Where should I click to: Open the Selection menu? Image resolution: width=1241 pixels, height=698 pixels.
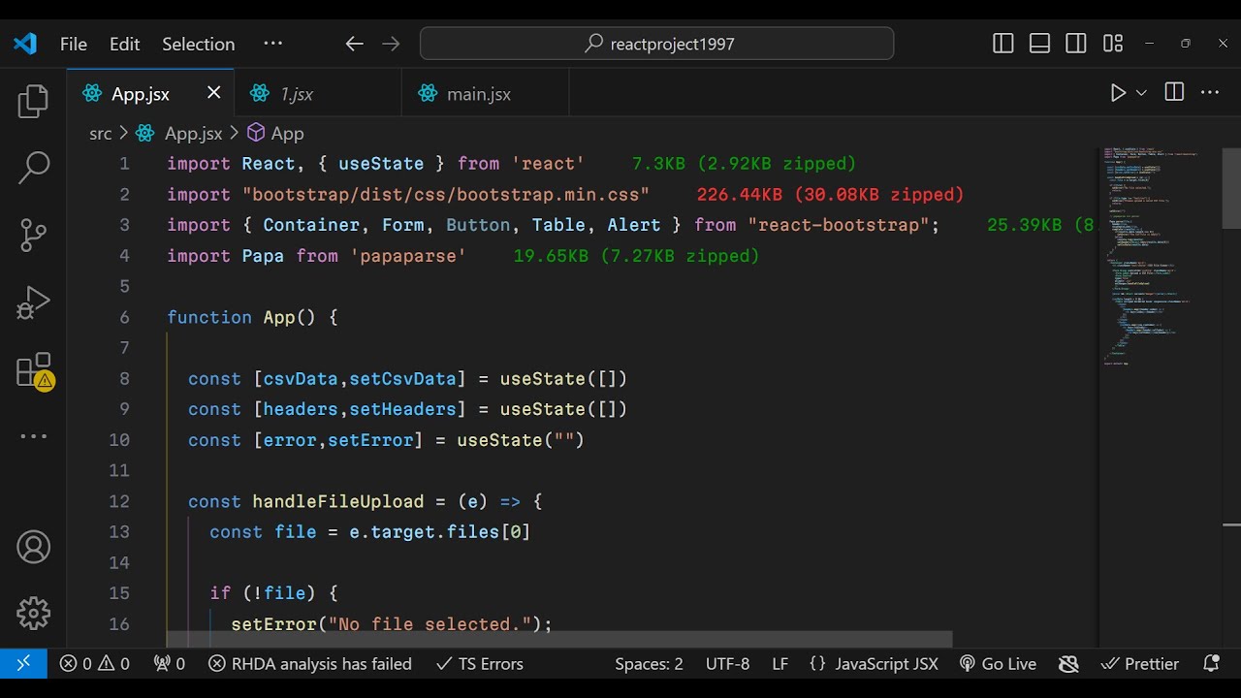198,44
